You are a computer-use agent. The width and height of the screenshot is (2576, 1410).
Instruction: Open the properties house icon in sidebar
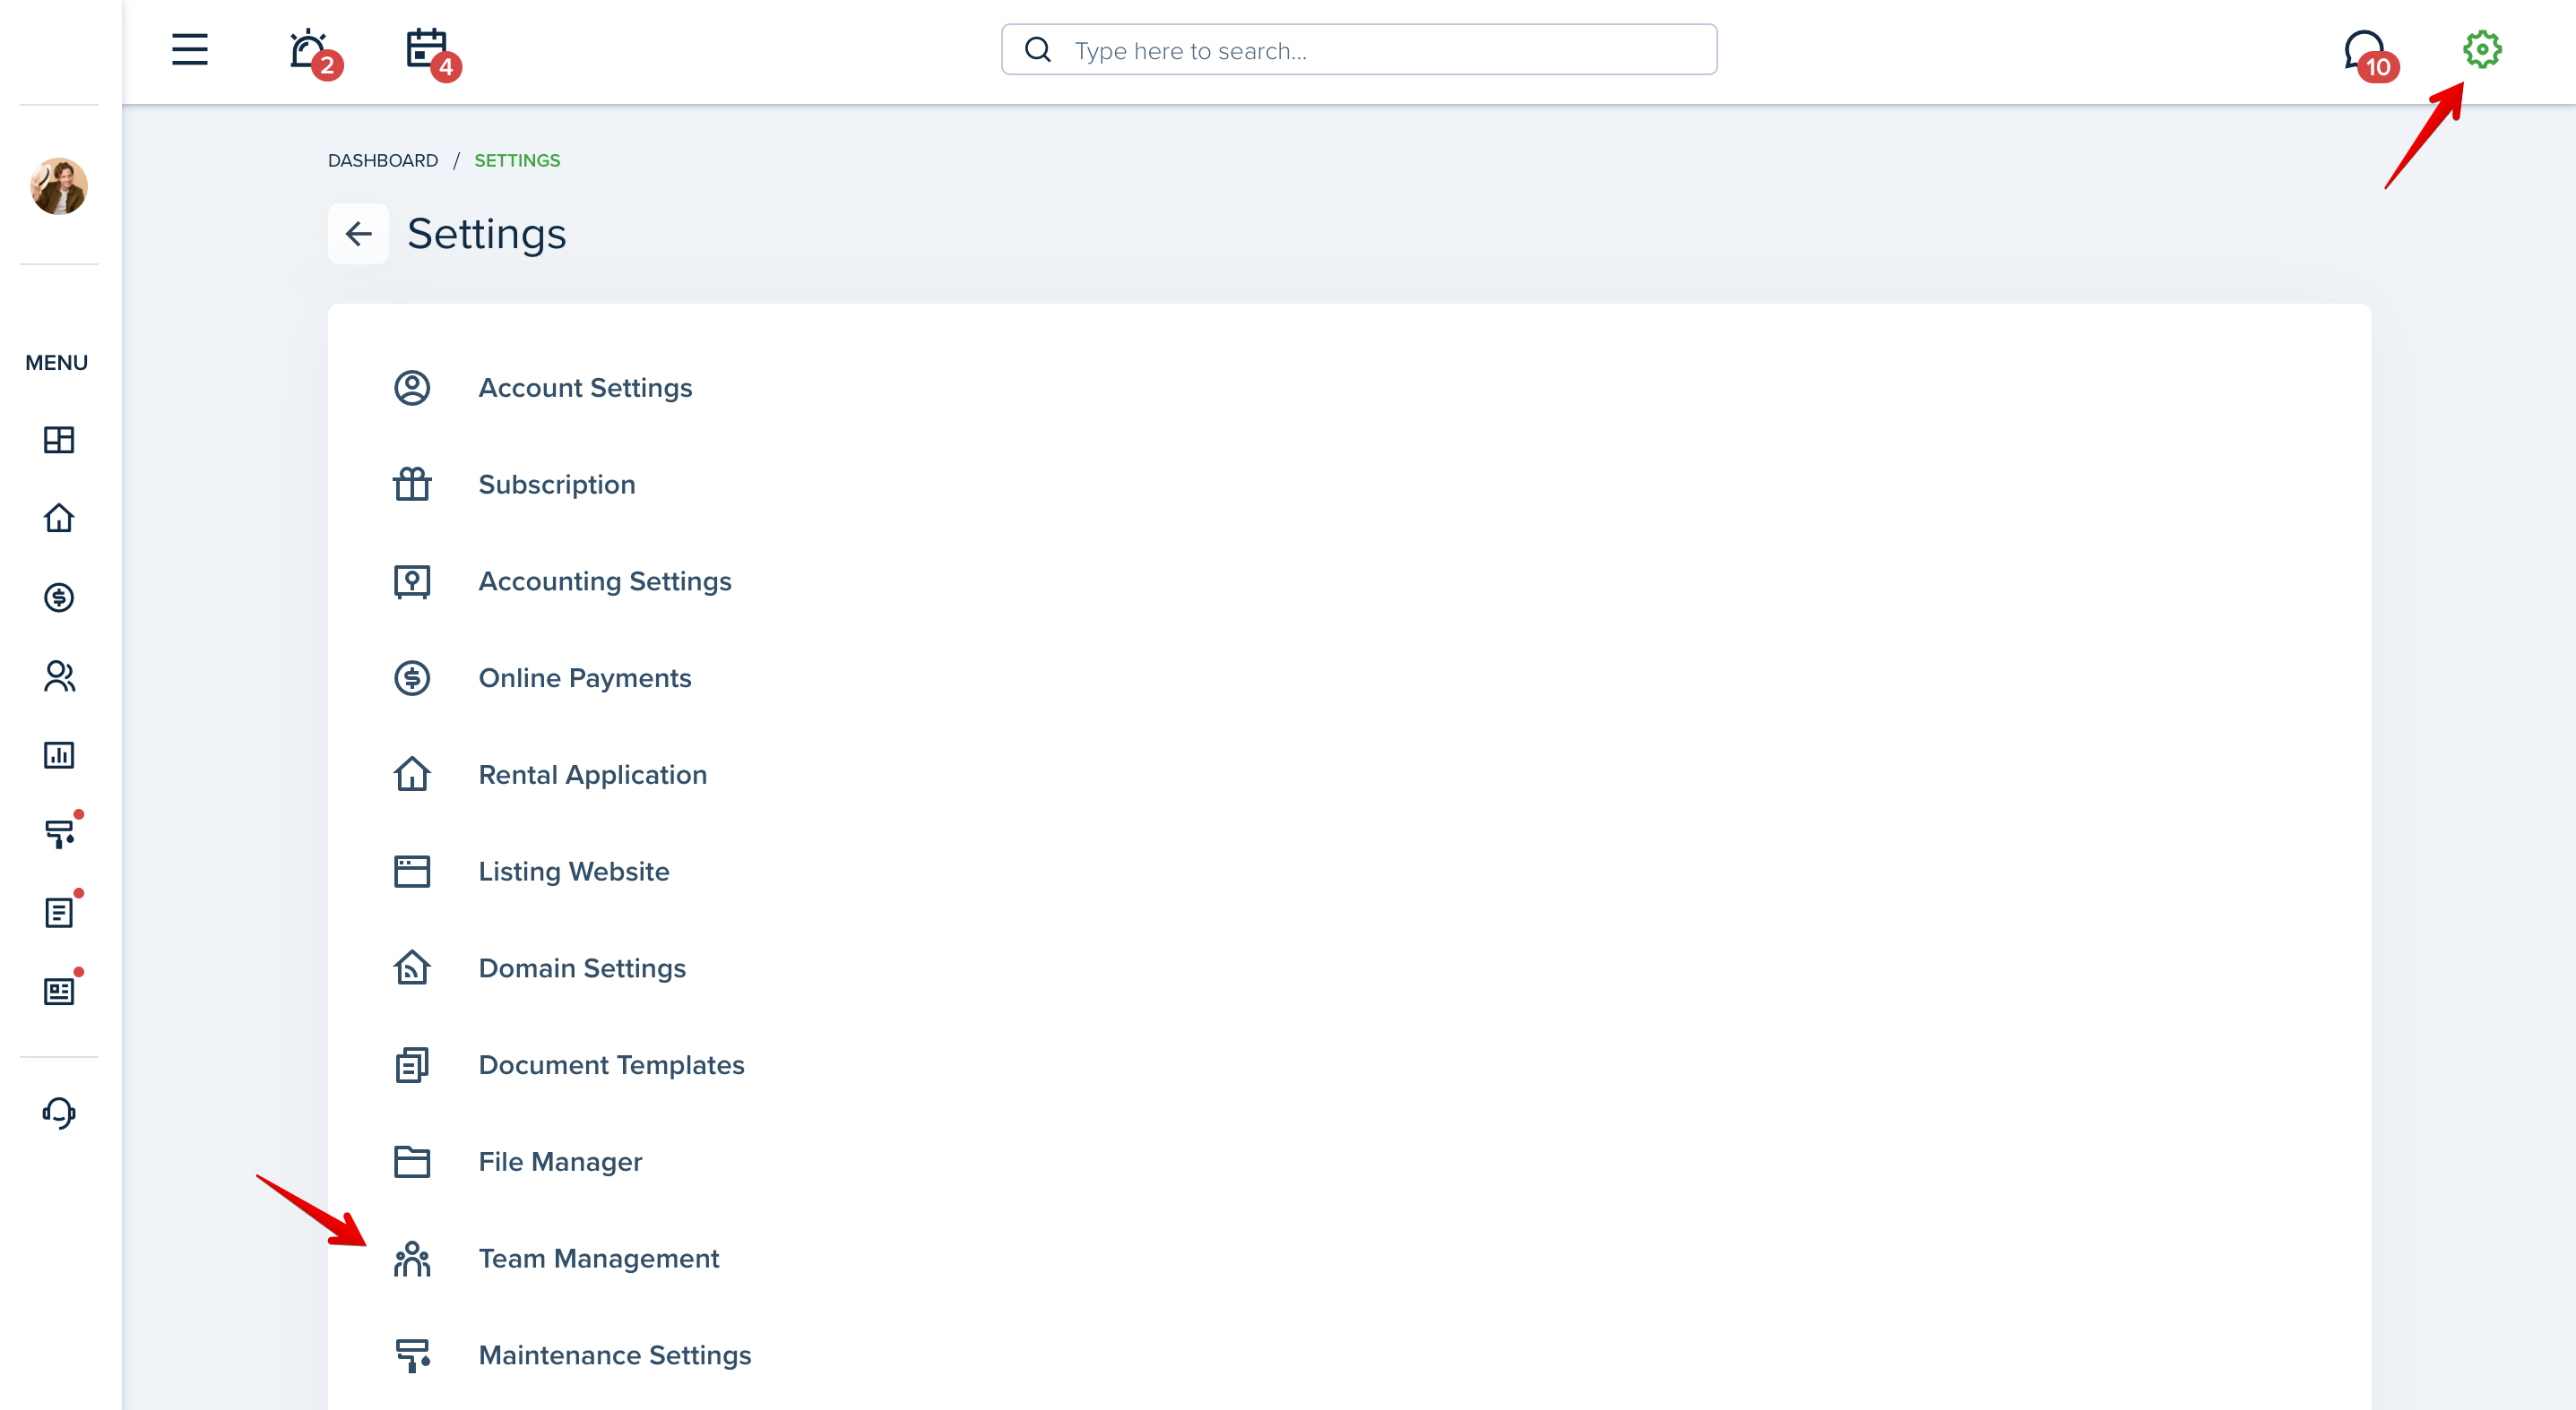point(59,518)
